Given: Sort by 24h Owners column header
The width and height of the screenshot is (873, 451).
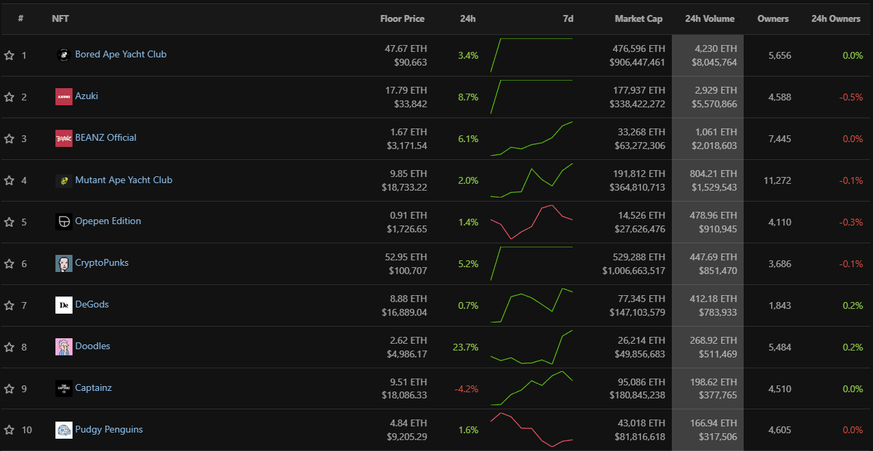Looking at the screenshot, I should [x=835, y=19].
